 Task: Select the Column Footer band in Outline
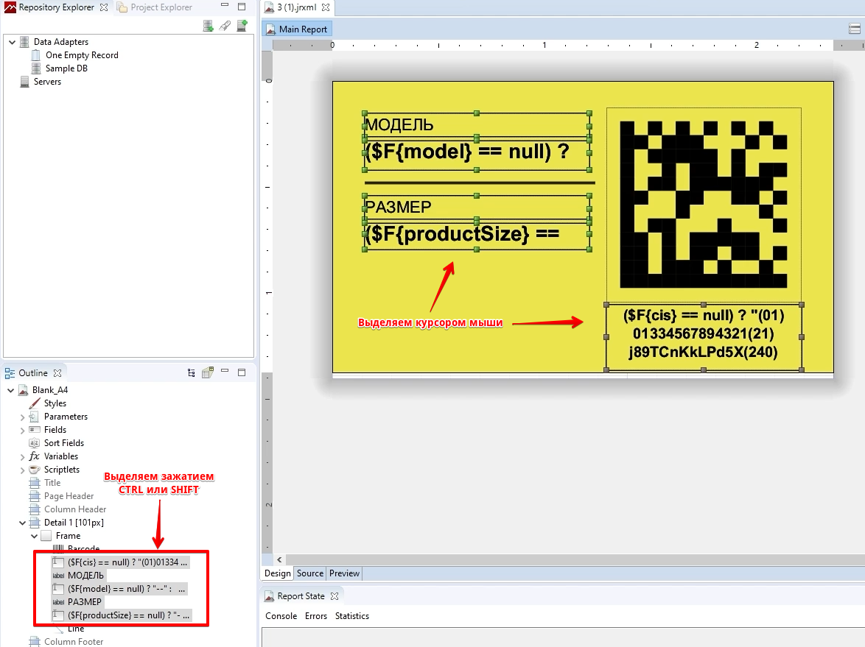[74, 642]
